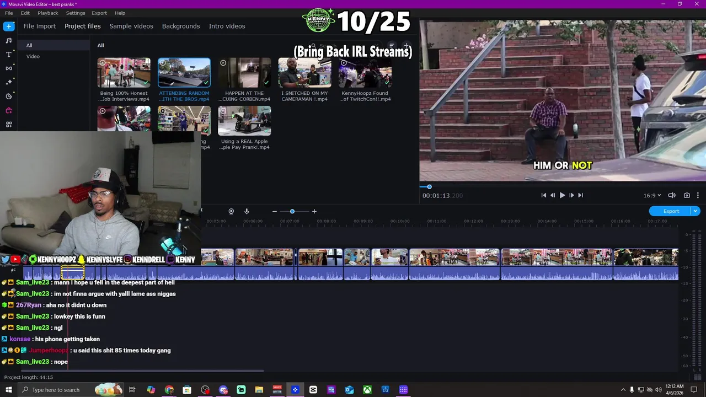This screenshot has height=397, width=706.
Task: Click the webcam record icon above timeline
Action: (x=231, y=211)
